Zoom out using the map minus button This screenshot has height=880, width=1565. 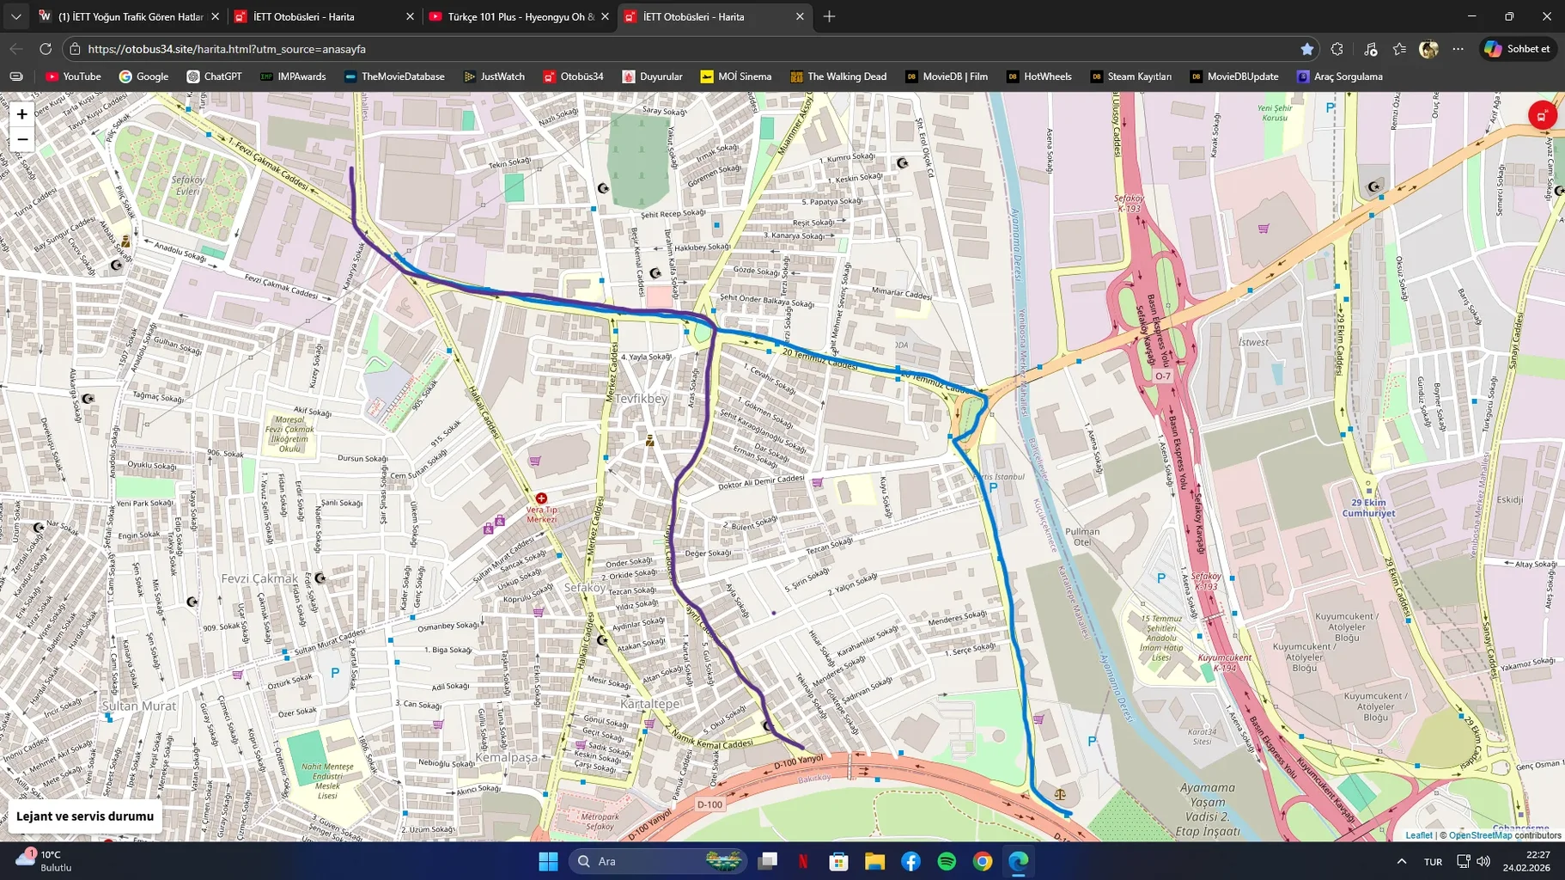[21, 138]
